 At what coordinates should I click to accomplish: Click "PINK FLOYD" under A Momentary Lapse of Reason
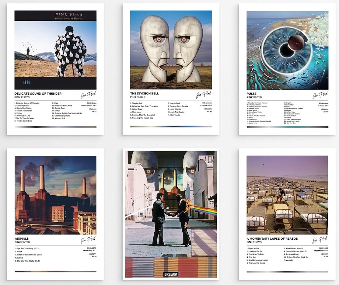[254, 242]
